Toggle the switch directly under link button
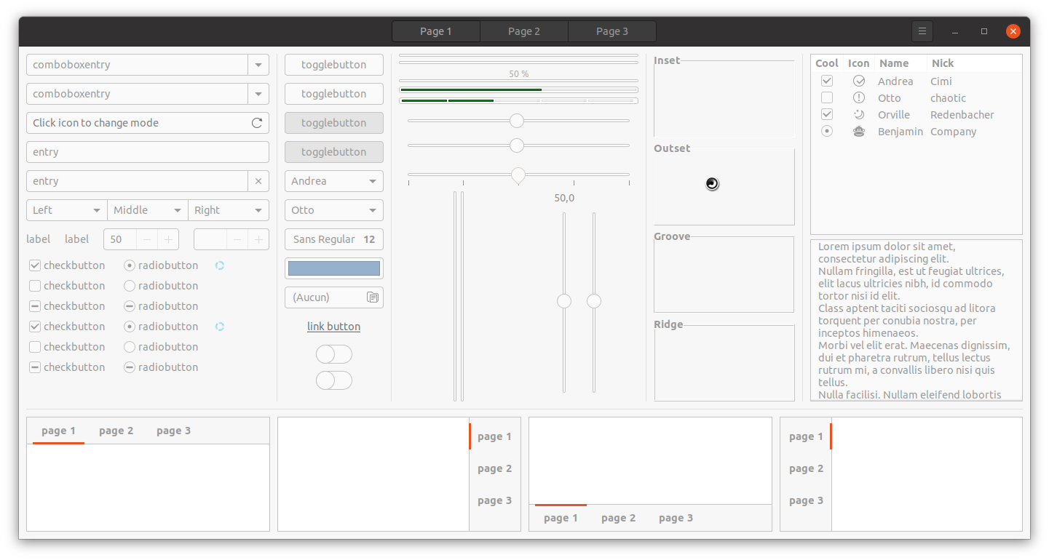The width and height of the screenshot is (1049, 560). point(334,354)
